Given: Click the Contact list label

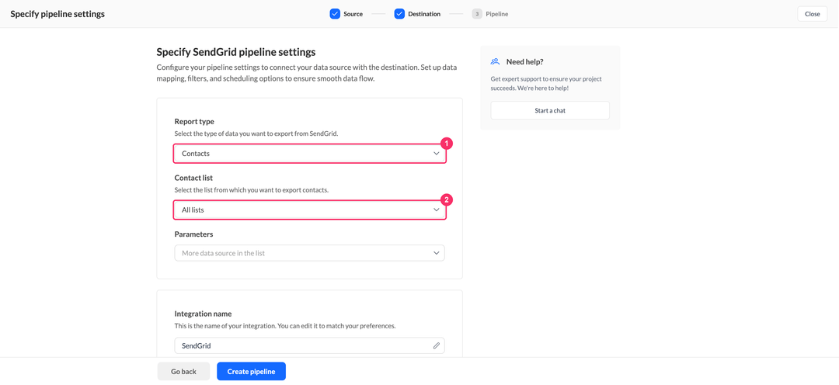Looking at the screenshot, I should point(193,178).
